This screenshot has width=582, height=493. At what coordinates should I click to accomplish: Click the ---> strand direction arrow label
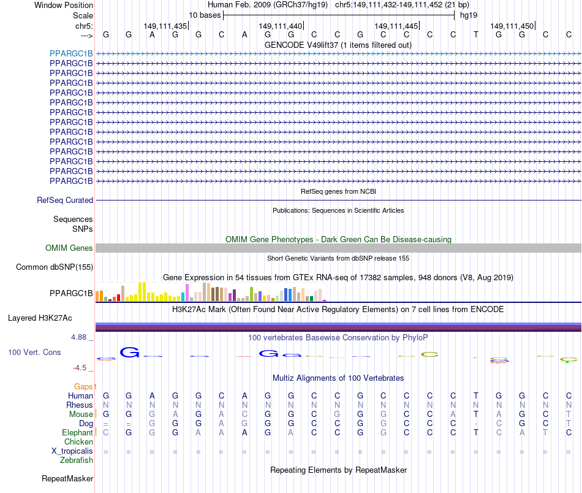click(86, 36)
